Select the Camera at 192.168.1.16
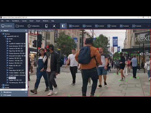The height and width of the screenshot is (113, 151). (x=14, y=49)
